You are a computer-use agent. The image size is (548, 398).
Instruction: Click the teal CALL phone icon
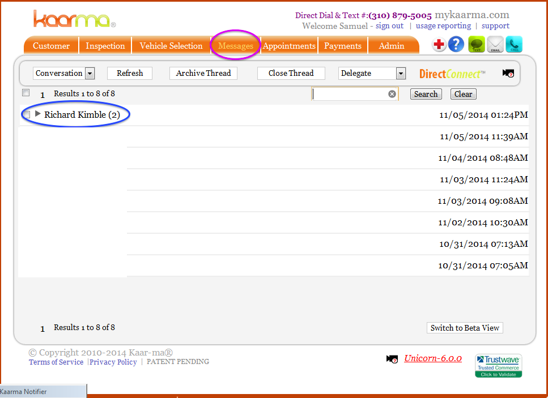[x=514, y=45]
